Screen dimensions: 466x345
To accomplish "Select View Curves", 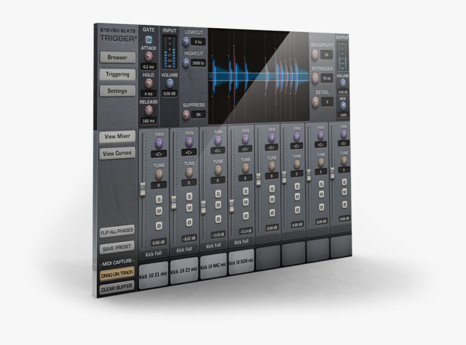I will [117, 153].
